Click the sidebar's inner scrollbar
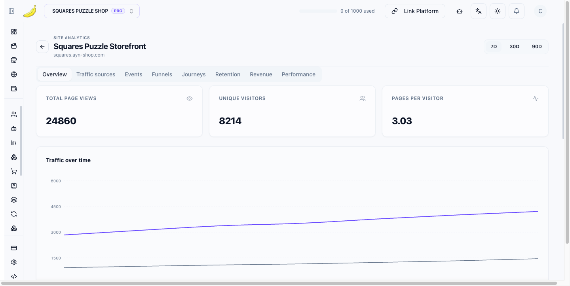570x286 pixels. [x=21, y=140]
